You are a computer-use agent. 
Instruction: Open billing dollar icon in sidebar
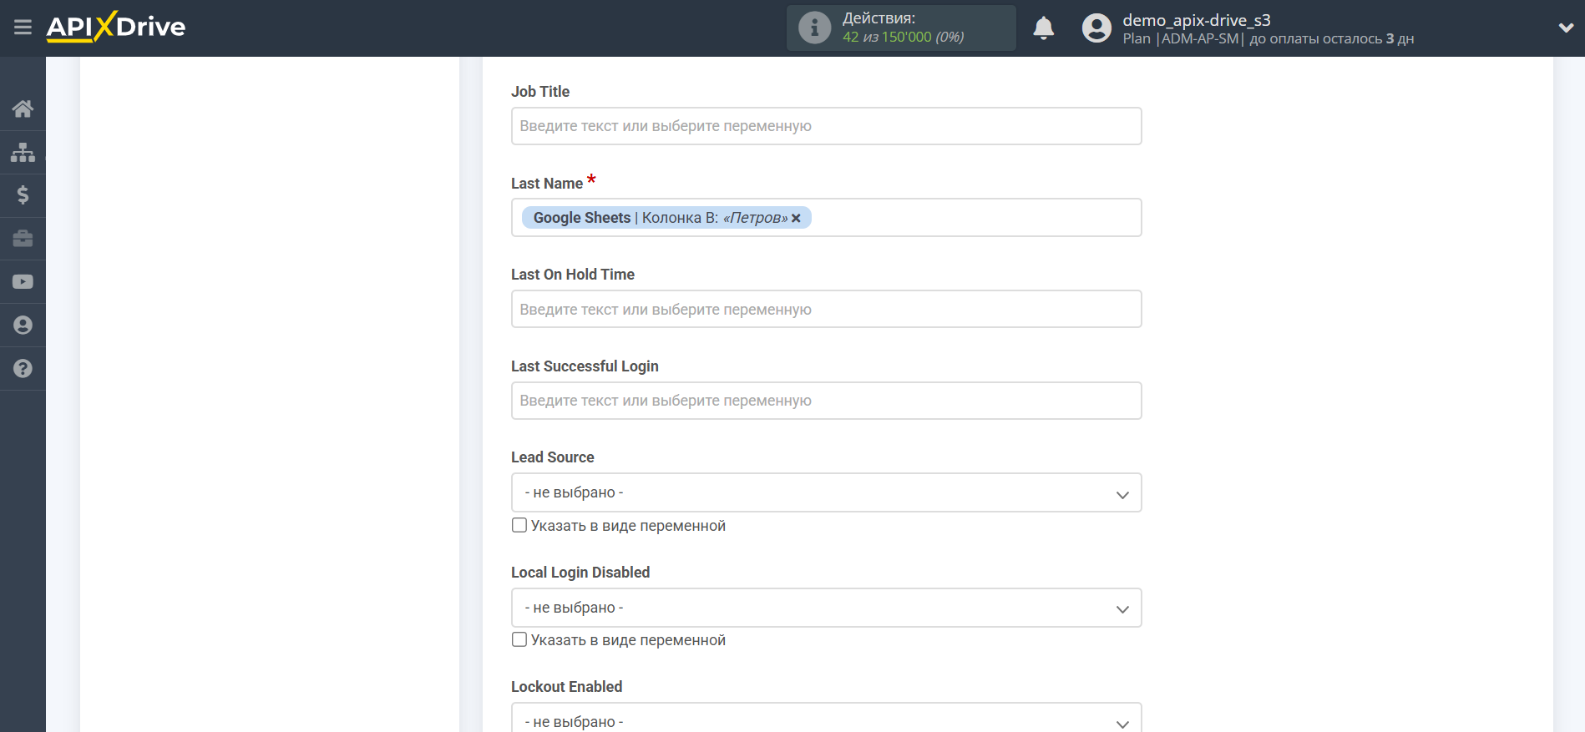click(x=23, y=195)
